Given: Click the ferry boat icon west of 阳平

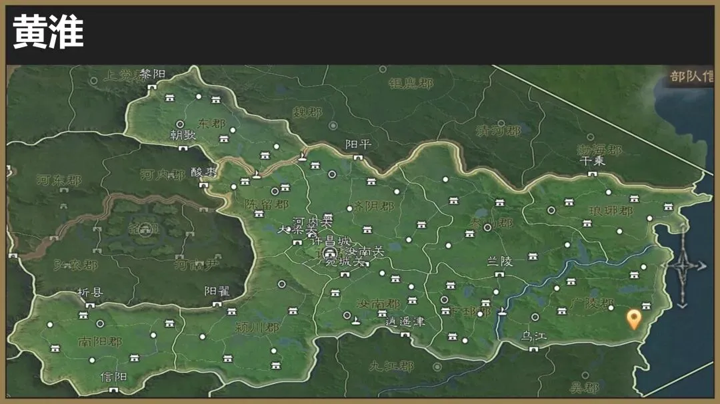Looking at the screenshot, I should click(x=302, y=156).
